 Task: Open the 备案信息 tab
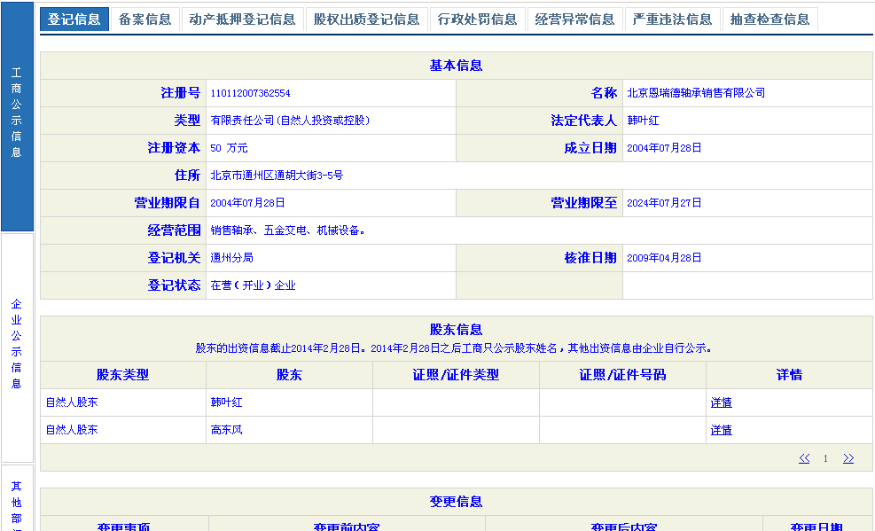(145, 20)
